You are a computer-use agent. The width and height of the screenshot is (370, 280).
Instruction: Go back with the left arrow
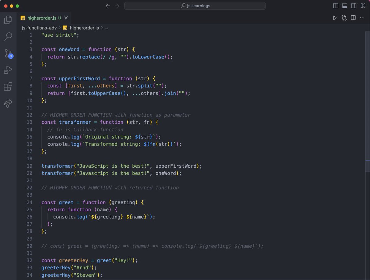pyautogui.click(x=108, y=6)
